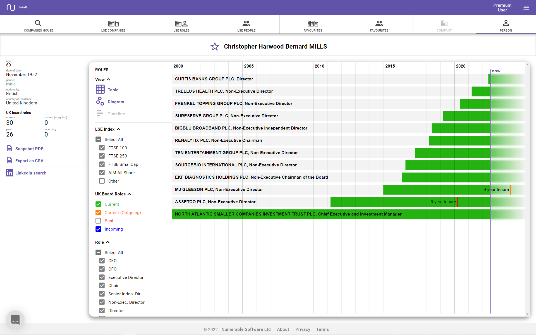Toggle LSE Index Select All checkbox
This screenshot has height=335, width=536.
pyautogui.click(x=98, y=139)
